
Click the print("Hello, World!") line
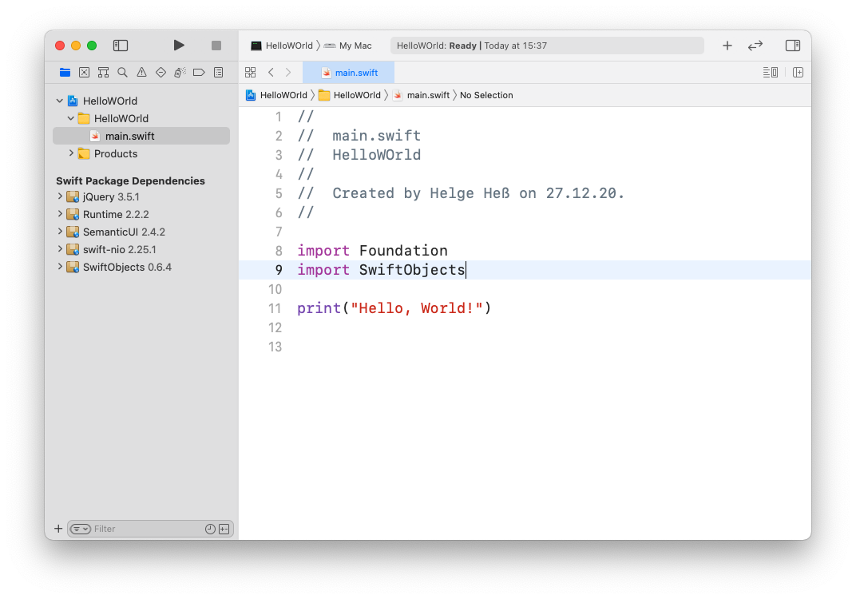[394, 308]
